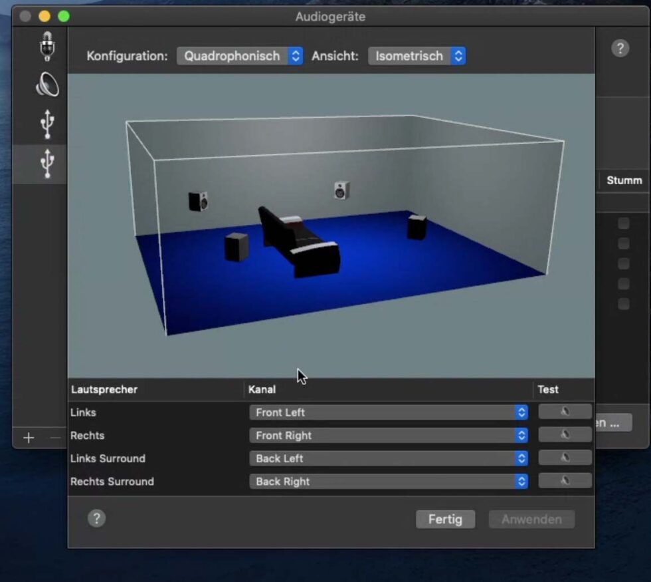Toggle the last Stumm checkbox
Viewport: 651px width, 582px height.
(623, 304)
